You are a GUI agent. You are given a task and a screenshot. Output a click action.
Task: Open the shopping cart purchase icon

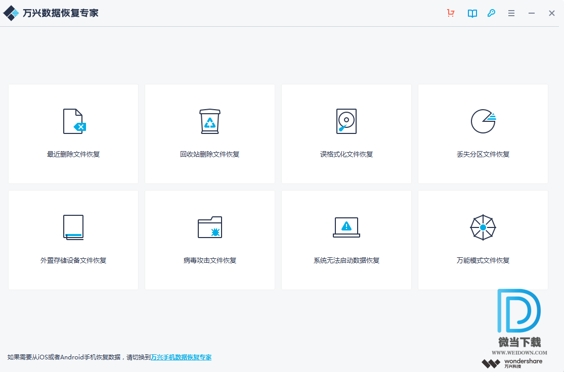(x=451, y=13)
